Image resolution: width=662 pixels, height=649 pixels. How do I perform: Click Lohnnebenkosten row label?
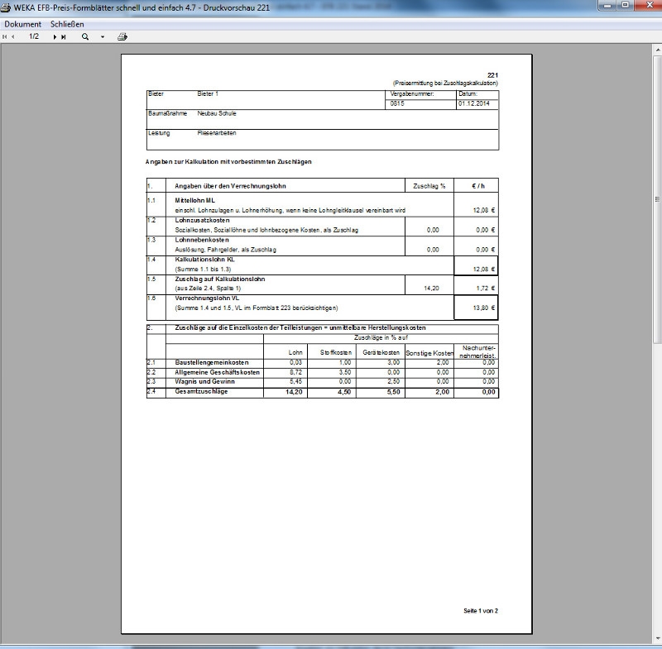(x=202, y=240)
